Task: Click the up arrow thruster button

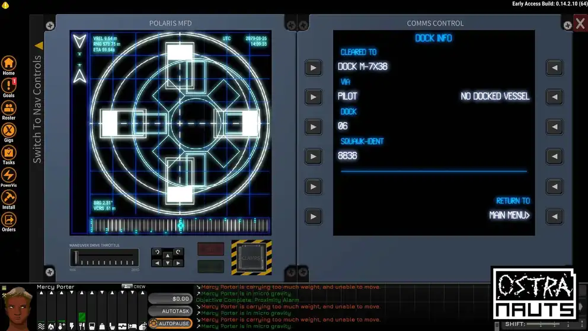Action: coord(168,256)
